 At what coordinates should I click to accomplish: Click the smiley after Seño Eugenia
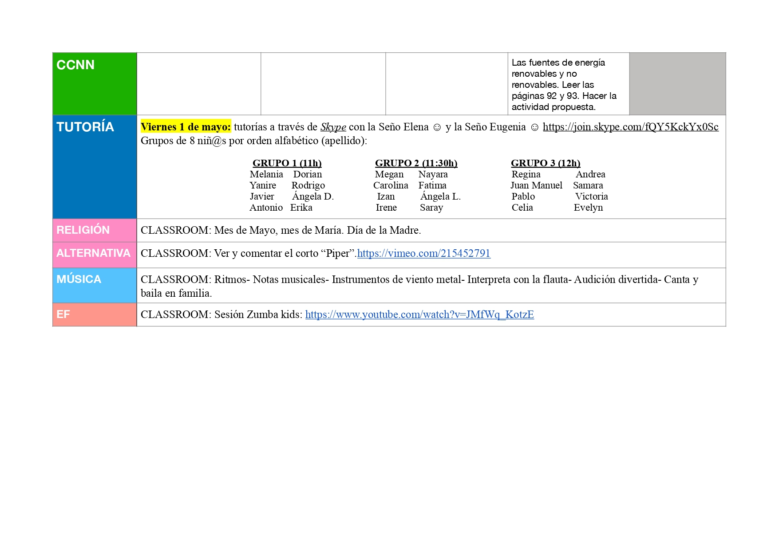click(x=534, y=128)
